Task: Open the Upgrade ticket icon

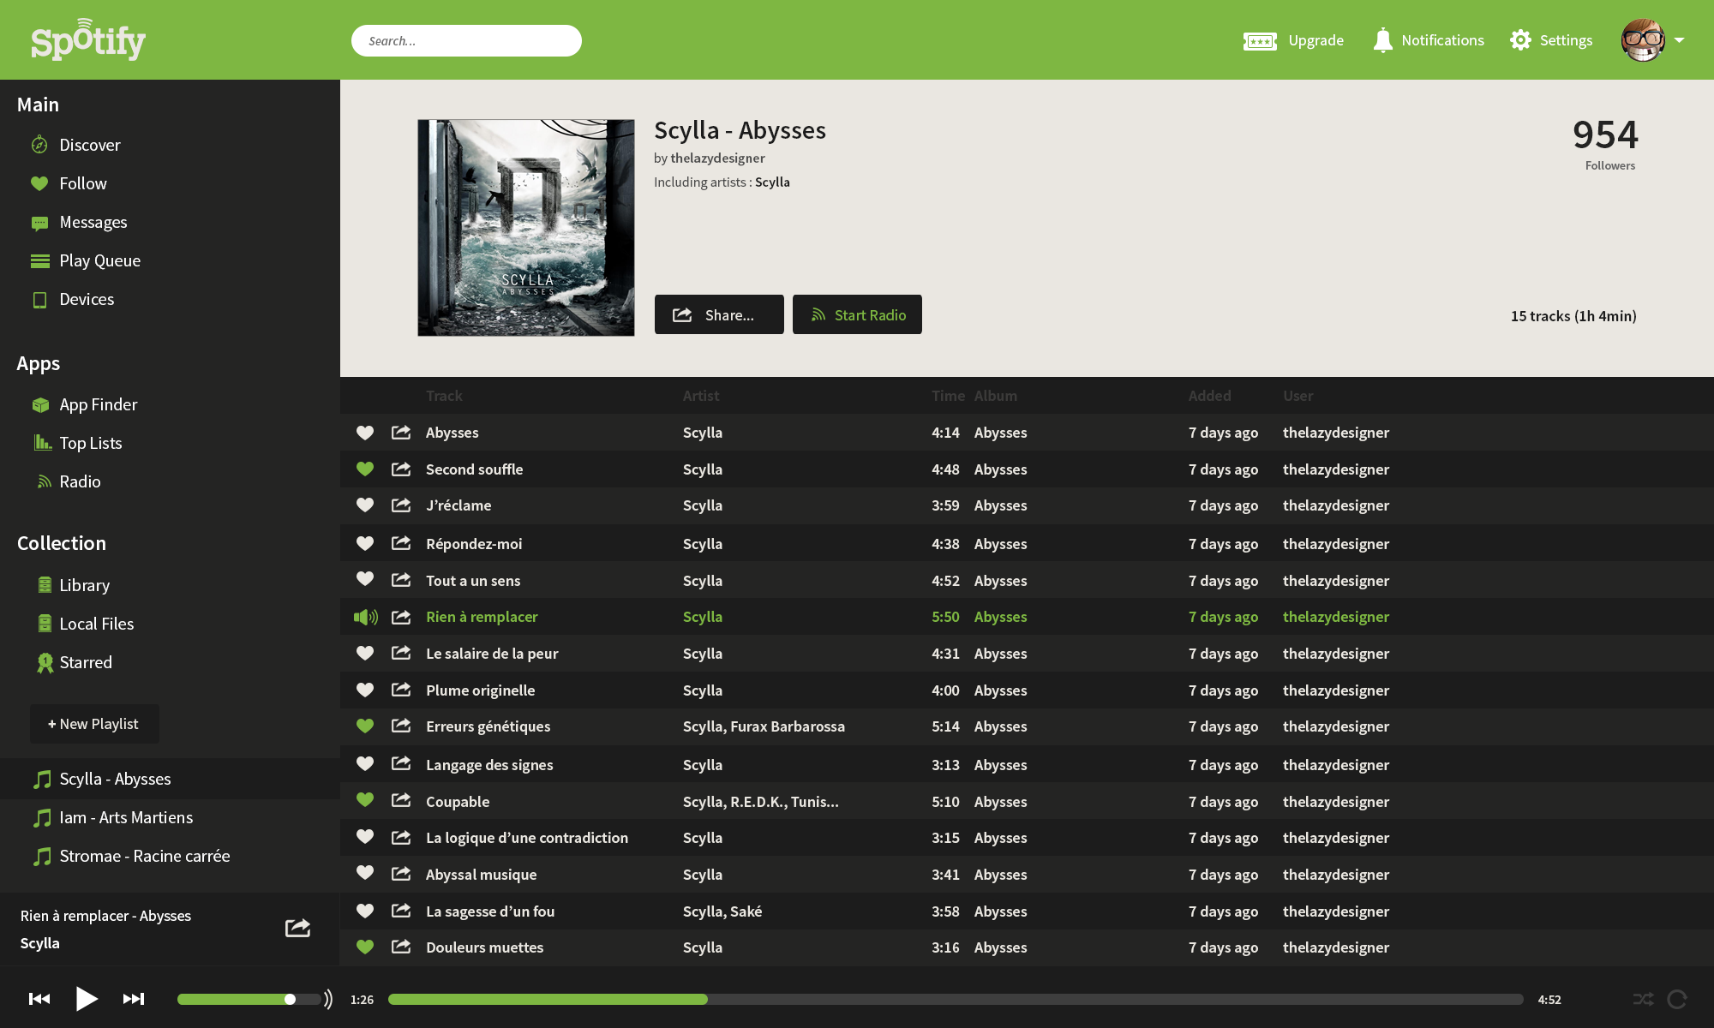Action: (1260, 41)
